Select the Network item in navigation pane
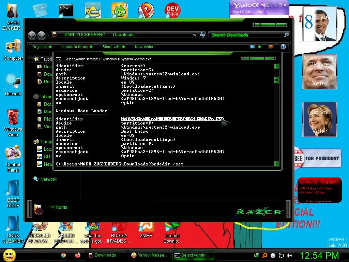349x262 pixels. 45,179
